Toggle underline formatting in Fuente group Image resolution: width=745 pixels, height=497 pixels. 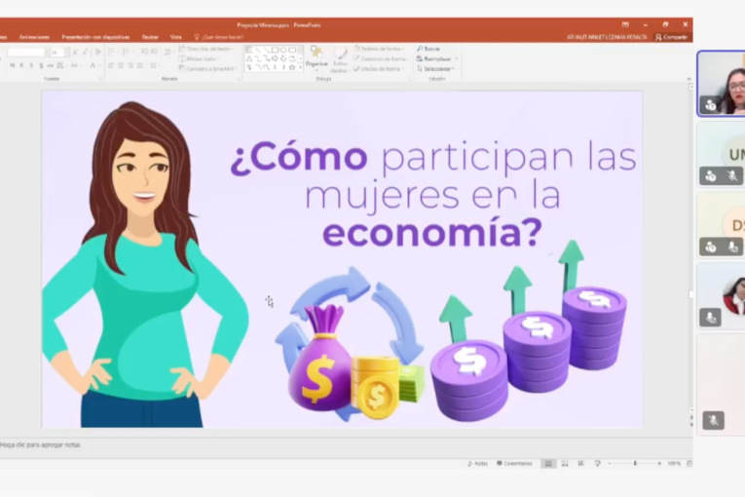[31, 65]
